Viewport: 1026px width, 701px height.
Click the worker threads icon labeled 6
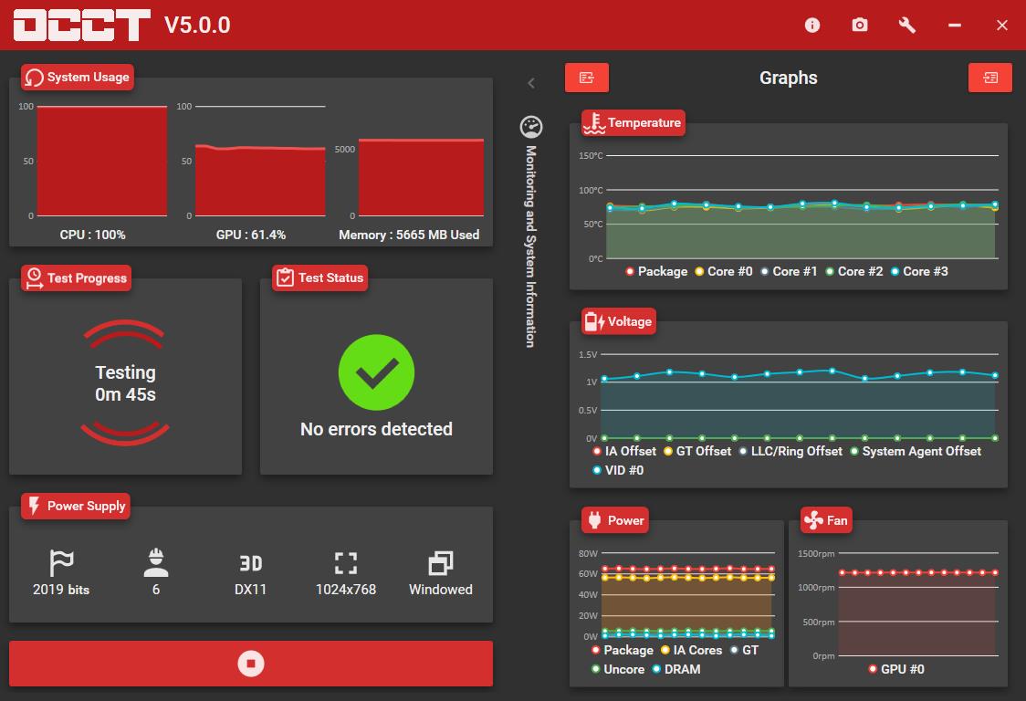[156, 563]
